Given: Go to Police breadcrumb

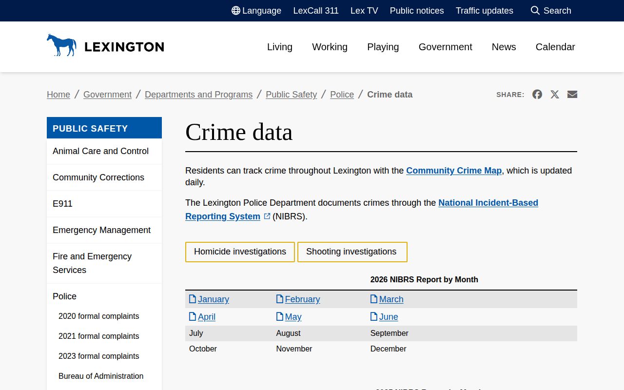Looking at the screenshot, I should (342, 95).
